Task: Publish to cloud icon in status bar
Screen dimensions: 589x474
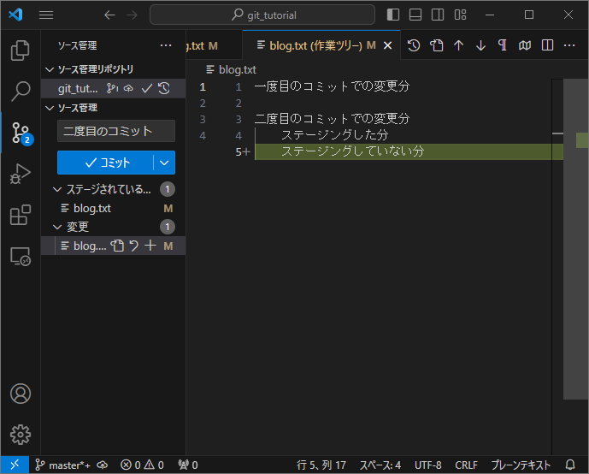Action: (x=103, y=465)
